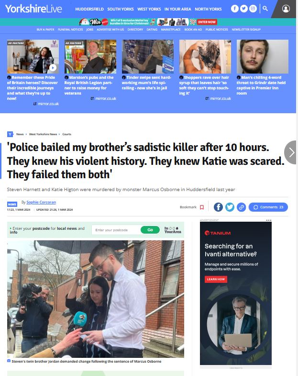Click the Enter your postcode field
Screen dimensions: 298x376
coord(116,230)
